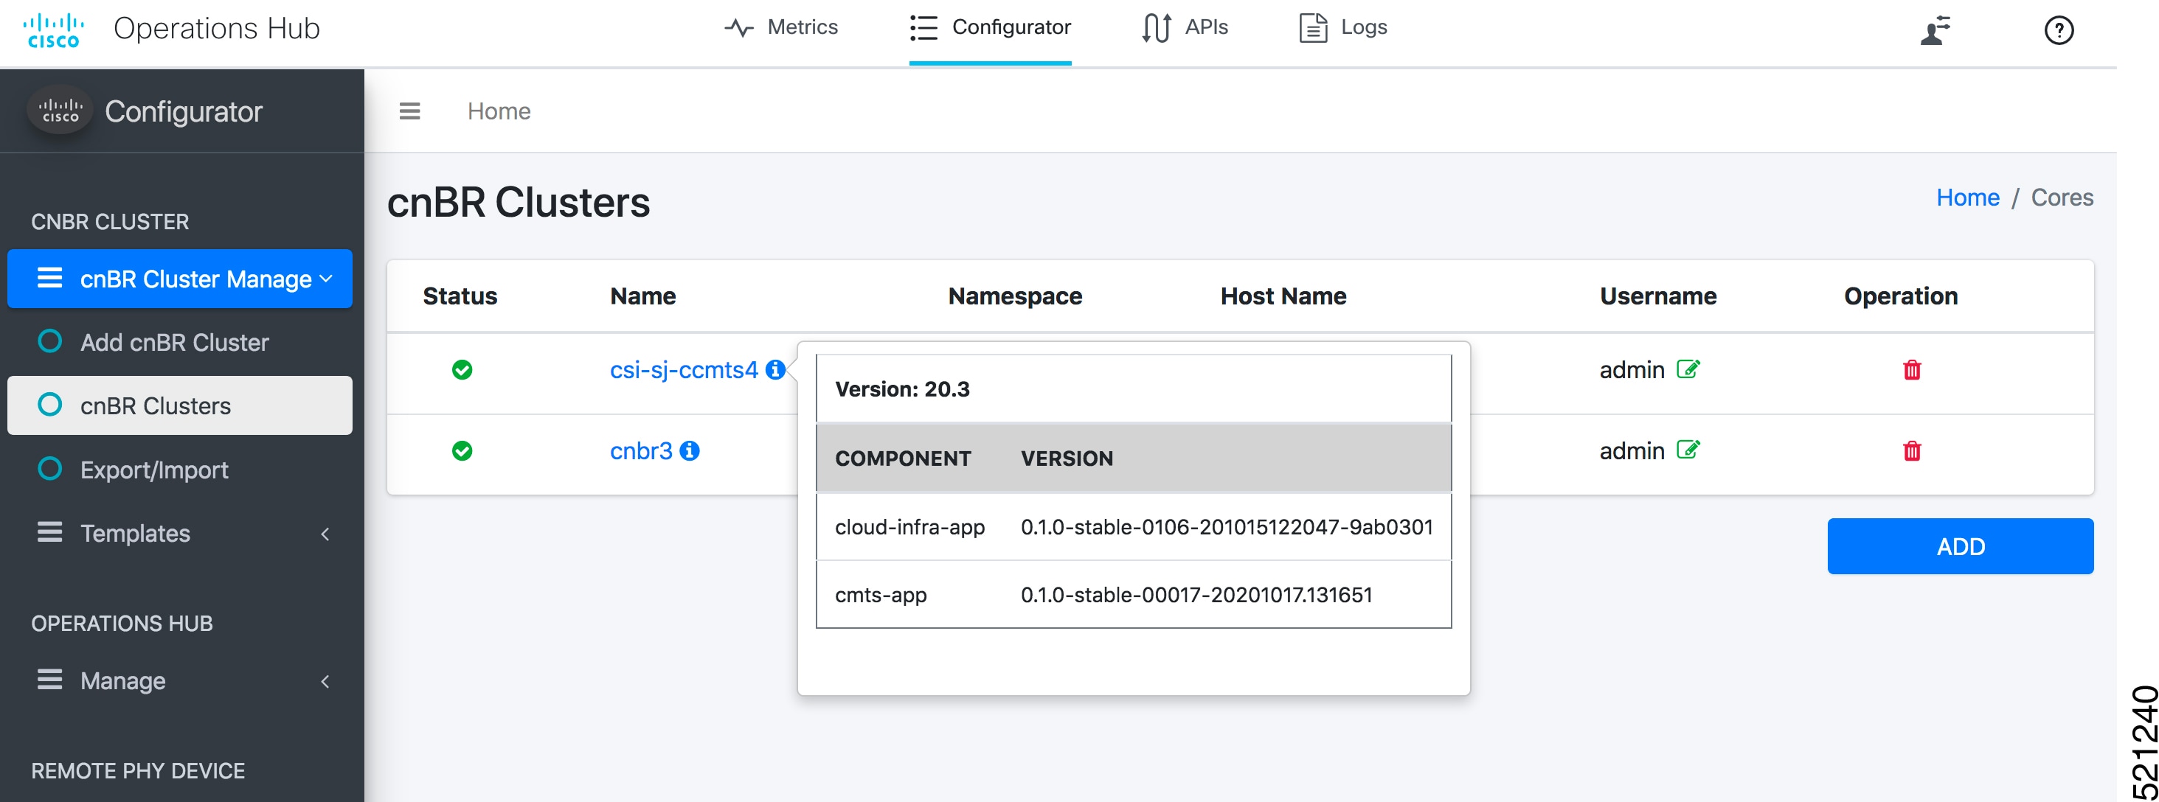Click green status icon for csi-sj-ccmts4
The height and width of the screenshot is (802, 2159).
pos(462,369)
